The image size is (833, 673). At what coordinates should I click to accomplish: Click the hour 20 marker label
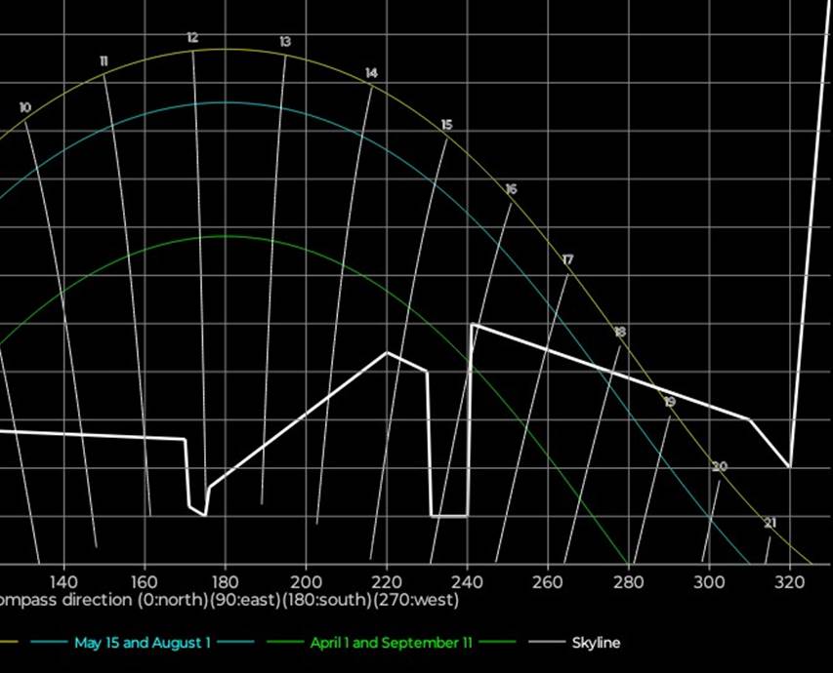(x=720, y=467)
